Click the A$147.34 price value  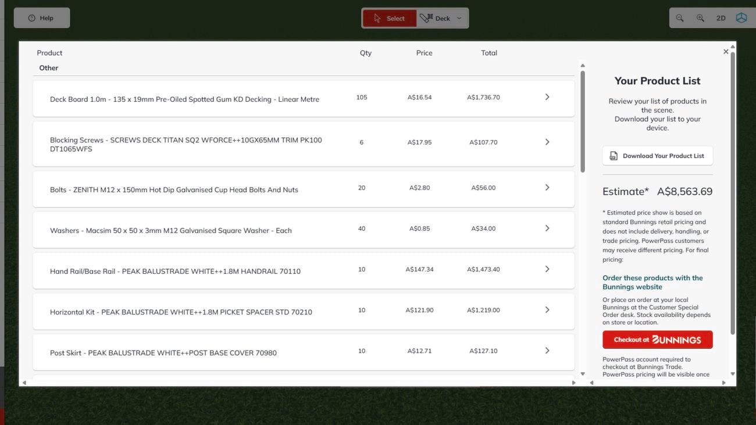420,269
